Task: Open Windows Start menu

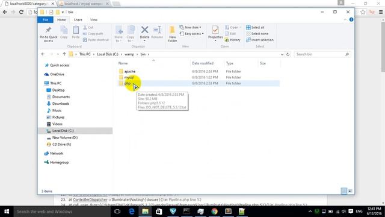Action: pos(7,212)
